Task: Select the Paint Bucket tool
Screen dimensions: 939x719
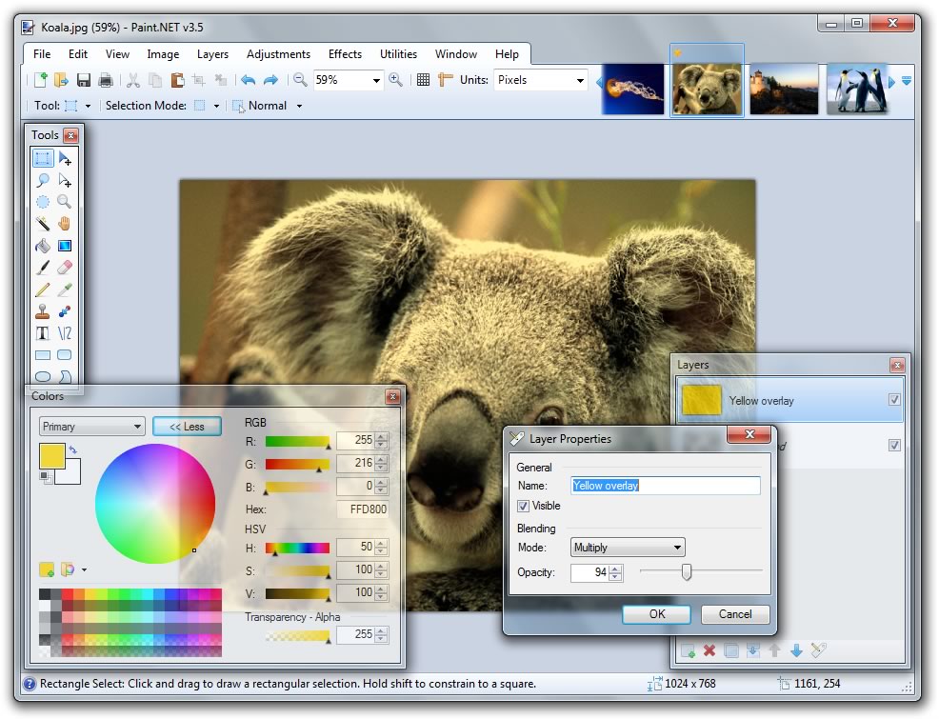Action: [x=42, y=245]
